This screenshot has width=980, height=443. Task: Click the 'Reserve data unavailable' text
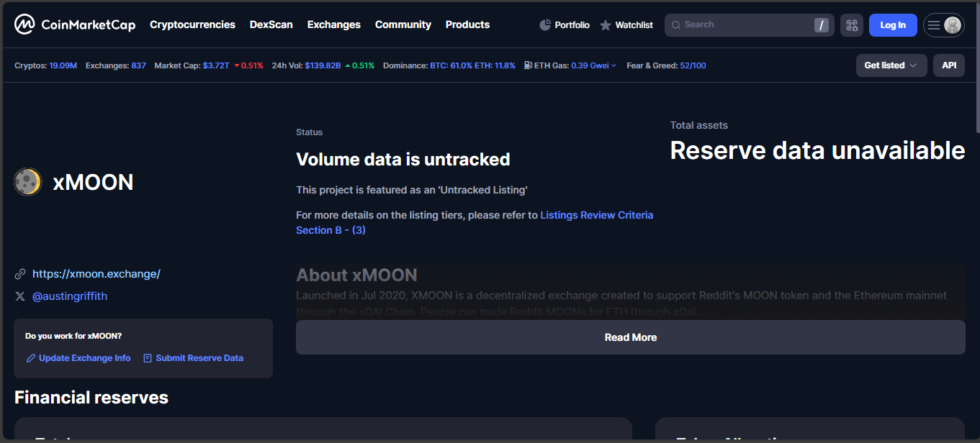click(x=818, y=150)
